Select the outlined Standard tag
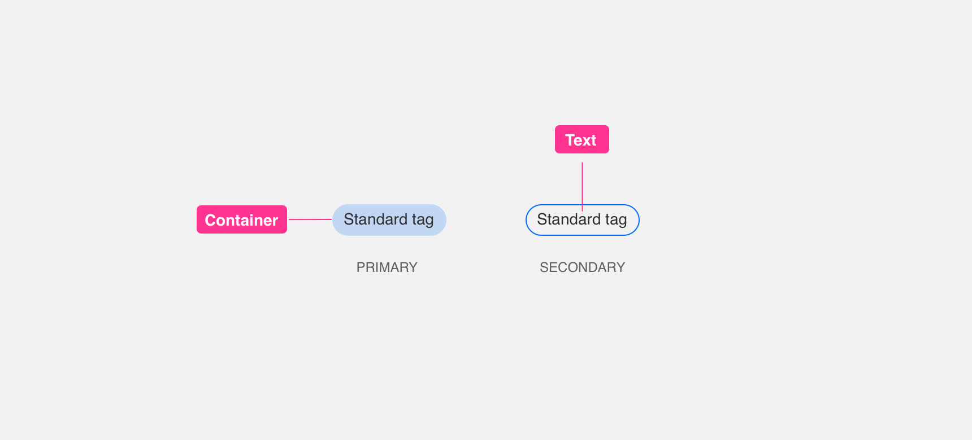The width and height of the screenshot is (972, 440). point(583,220)
